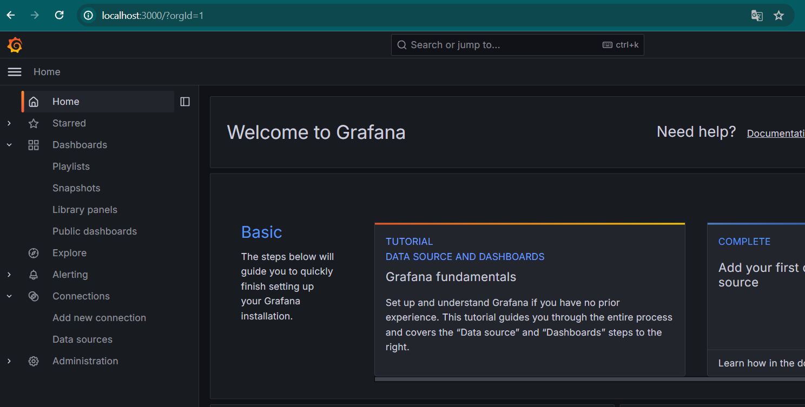Click the Explore compass icon
The width and height of the screenshot is (805, 407).
[34, 253]
